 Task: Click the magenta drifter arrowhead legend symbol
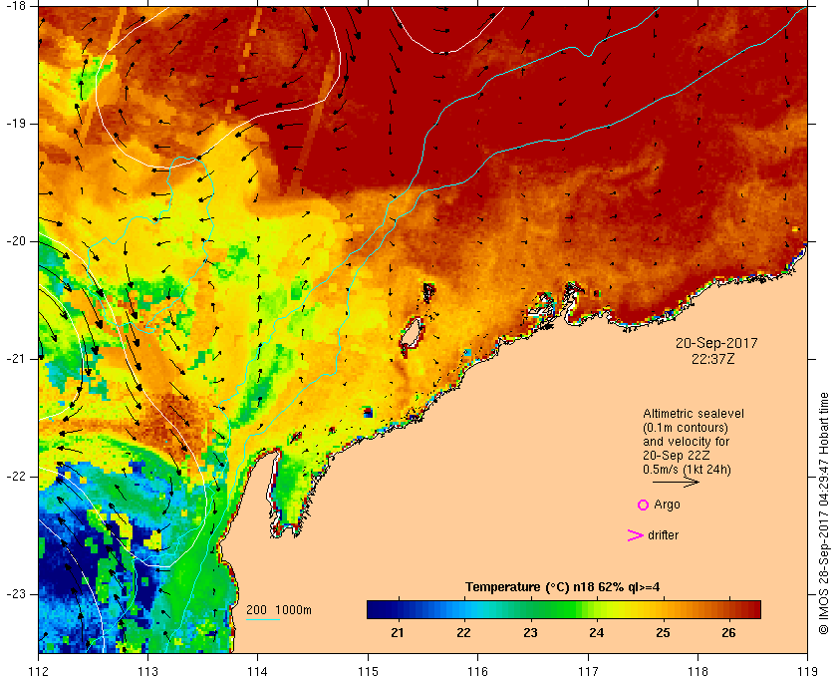(x=635, y=535)
